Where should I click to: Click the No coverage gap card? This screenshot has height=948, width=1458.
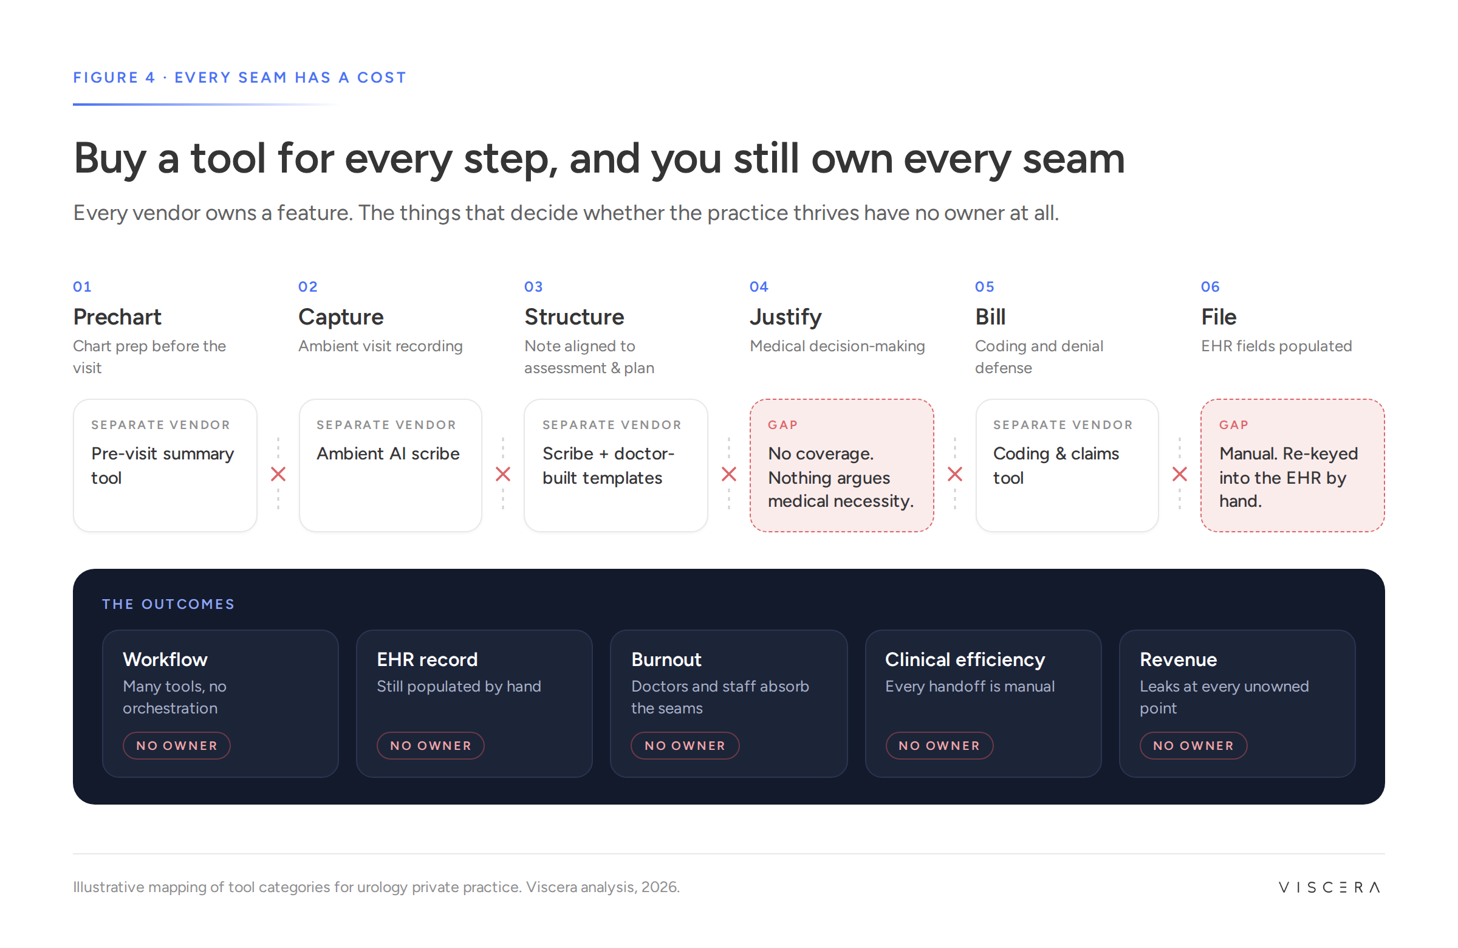(842, 465)
